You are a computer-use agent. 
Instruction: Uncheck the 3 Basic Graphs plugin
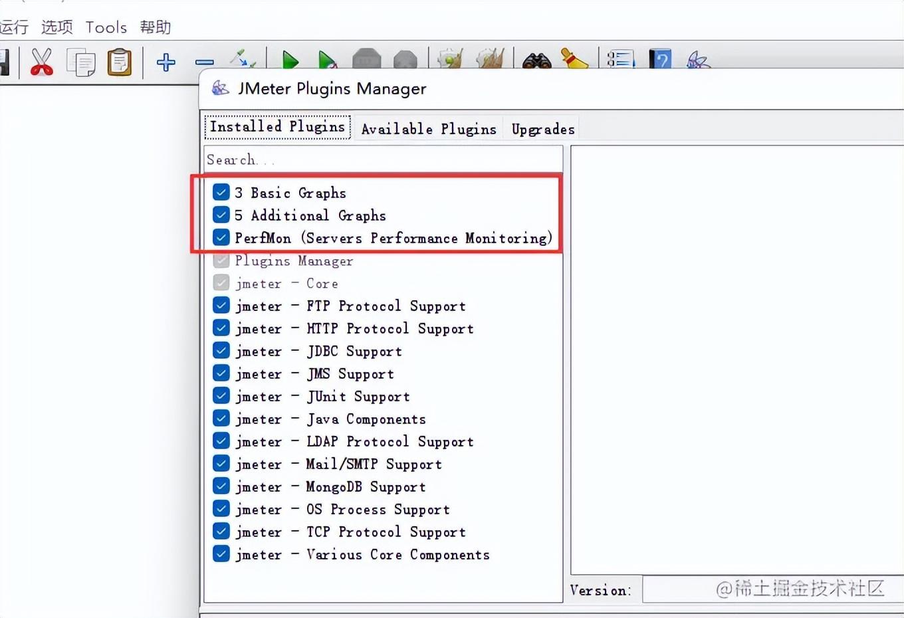[x=221, y=192]
